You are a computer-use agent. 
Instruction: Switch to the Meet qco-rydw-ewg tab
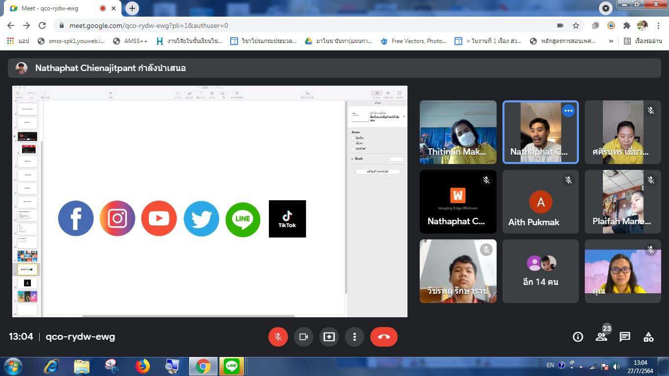coord(54,8)
